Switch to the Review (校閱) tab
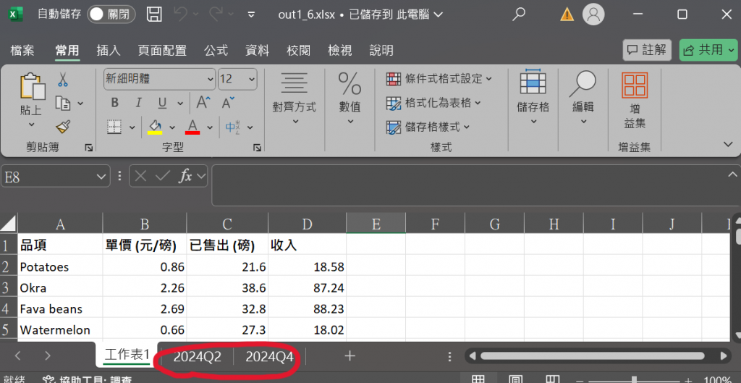741x383 pixels. [x=298, y=50]
